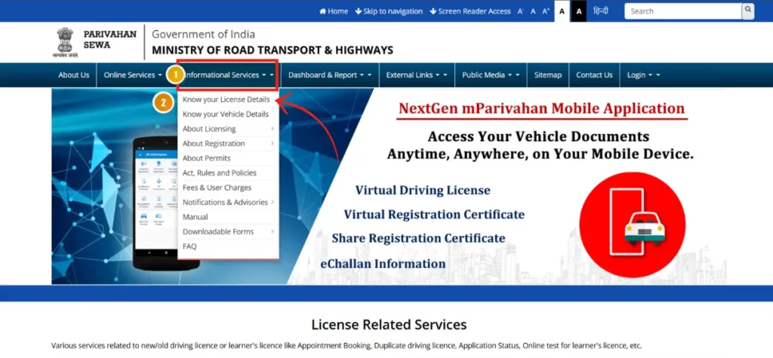The height and width of the screenshot is (358, 773).
Task: Select Fees & User Charges entry
Action: 217,188
